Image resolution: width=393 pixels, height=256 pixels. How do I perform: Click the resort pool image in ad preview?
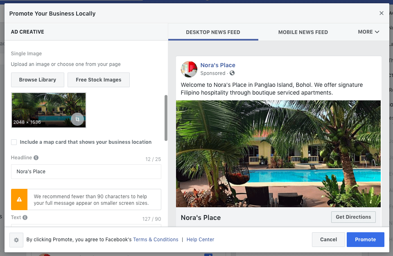[x=278, y=154]
